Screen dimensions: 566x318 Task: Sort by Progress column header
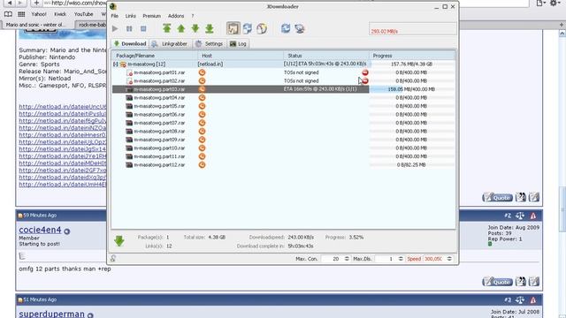[x=412, y=56]
